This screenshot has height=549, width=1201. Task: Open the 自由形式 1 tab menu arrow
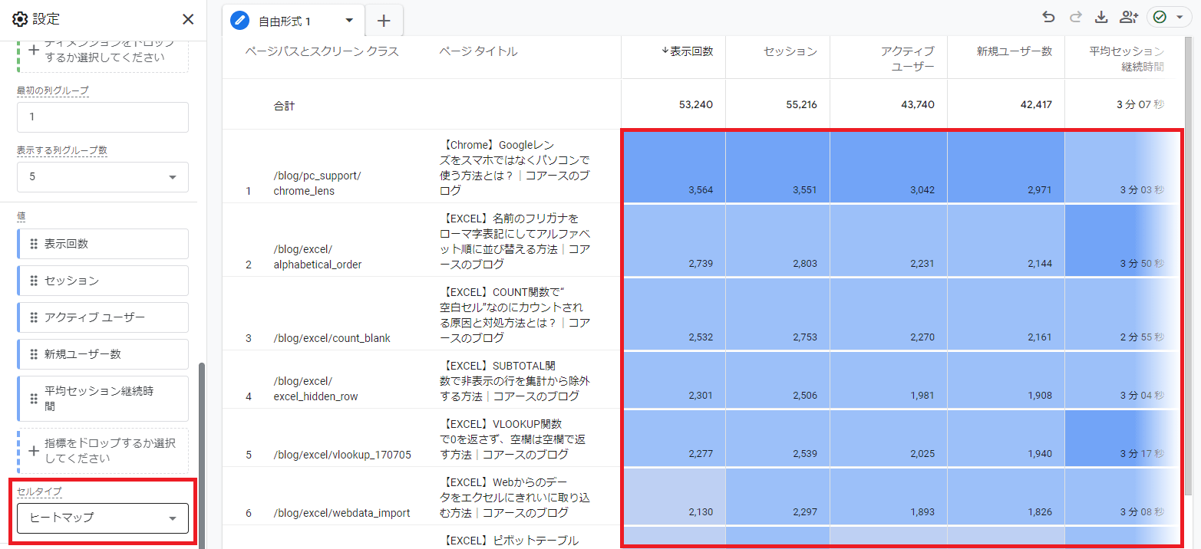pyautogui.click(x=349, y=21)
